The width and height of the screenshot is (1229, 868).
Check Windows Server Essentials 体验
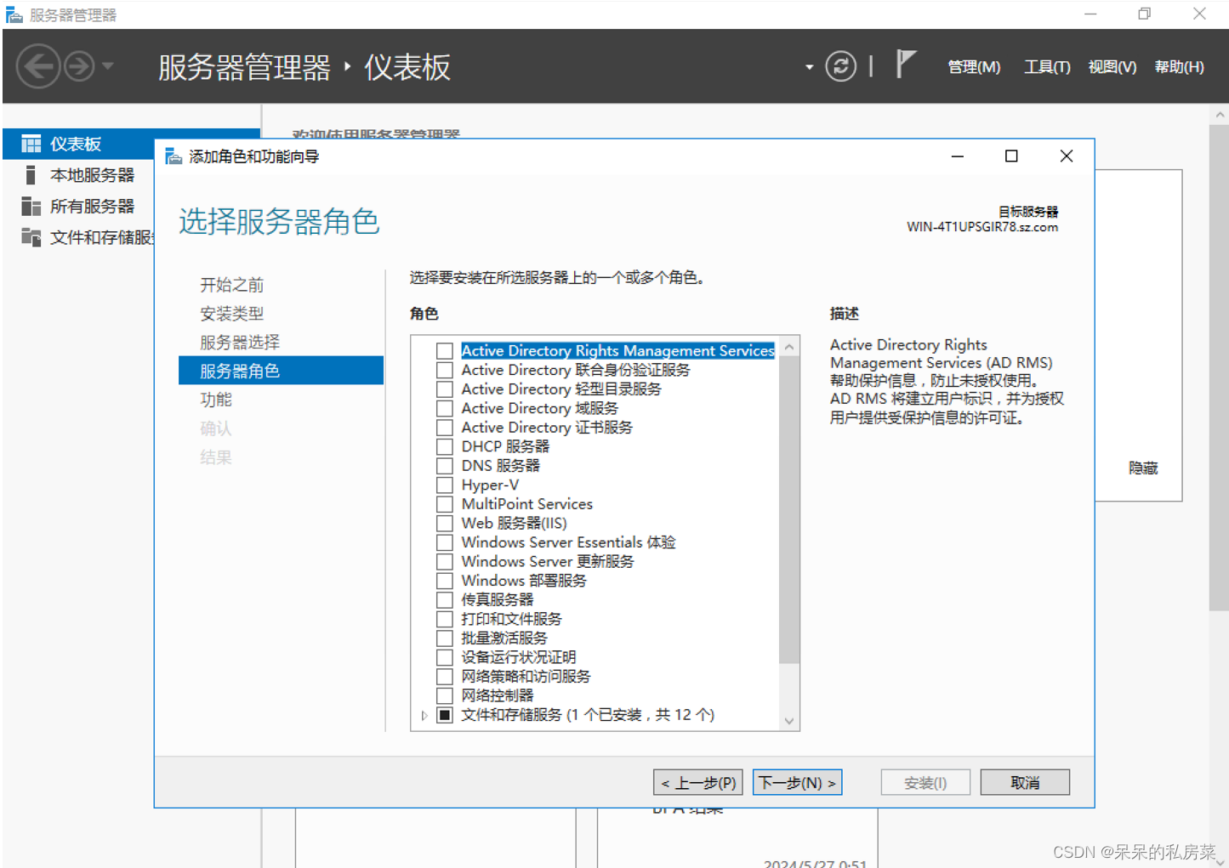pos(445,542)
